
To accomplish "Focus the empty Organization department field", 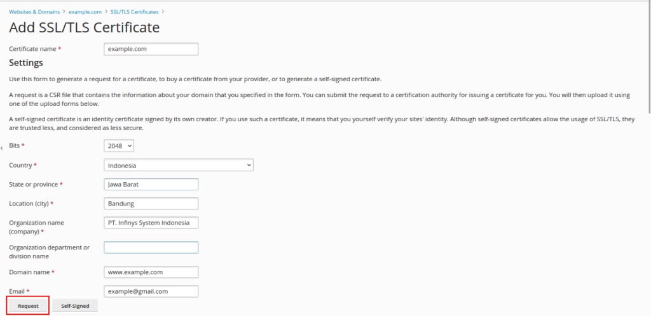I will [x=151, y=247].
